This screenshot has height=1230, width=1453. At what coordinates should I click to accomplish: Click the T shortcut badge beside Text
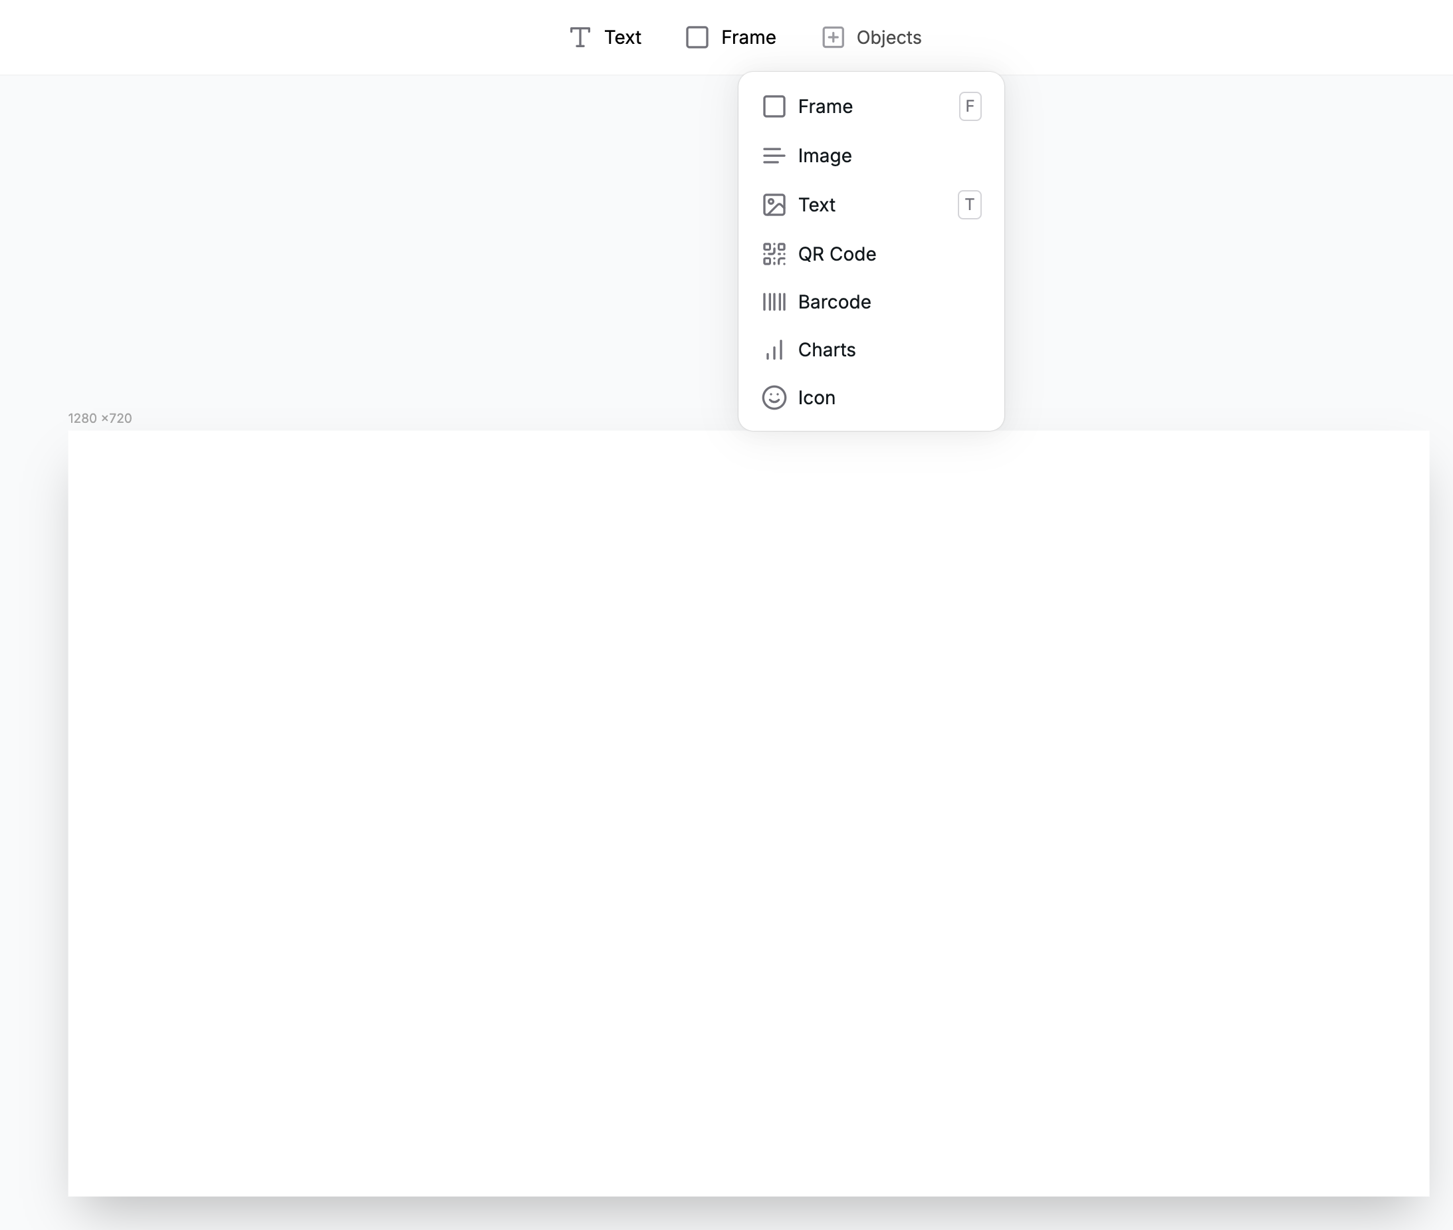tap(969, 204)
